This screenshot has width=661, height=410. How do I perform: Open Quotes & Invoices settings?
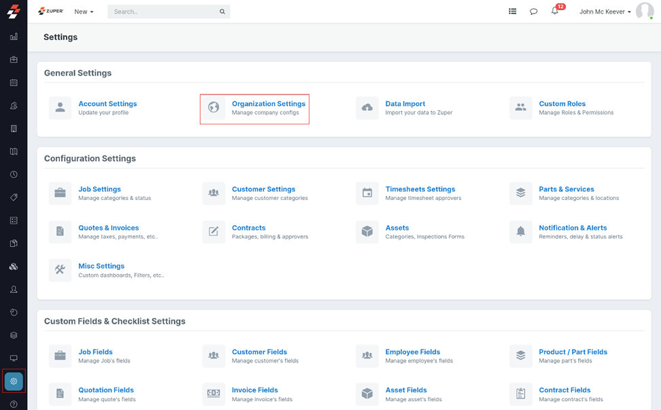[x=108, y=228]
